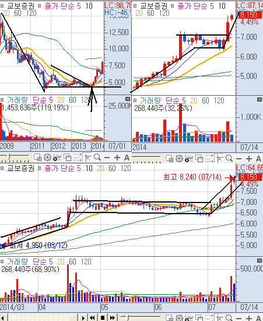Toggle 교보증권 checkbox in the 2014 chart legend
This screenshot has width=263, height=321.
[135, 6]
